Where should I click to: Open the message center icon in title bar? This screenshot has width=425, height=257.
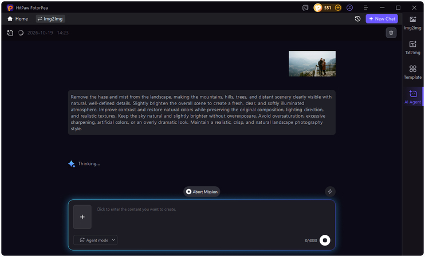click(305, 8)
